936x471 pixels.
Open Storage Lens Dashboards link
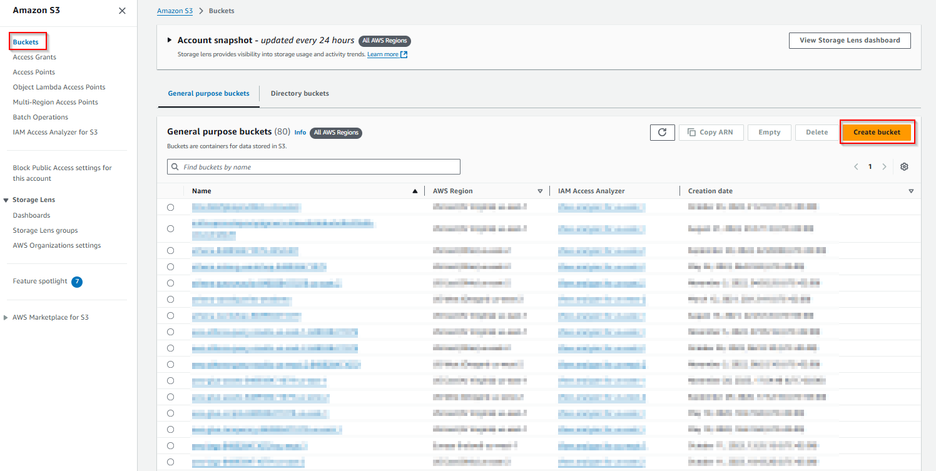click(x=31, y=215)
